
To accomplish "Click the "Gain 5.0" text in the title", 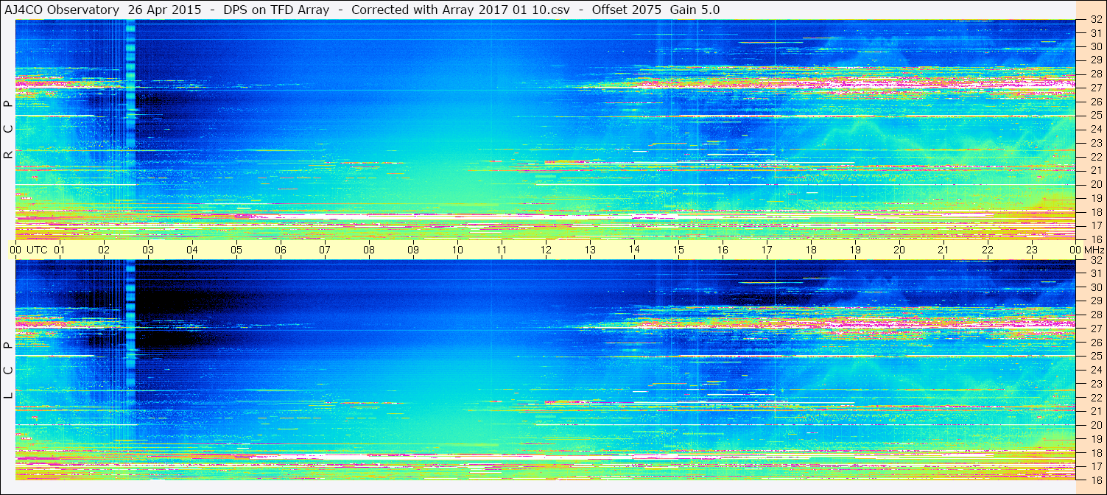I will (695, 10).
